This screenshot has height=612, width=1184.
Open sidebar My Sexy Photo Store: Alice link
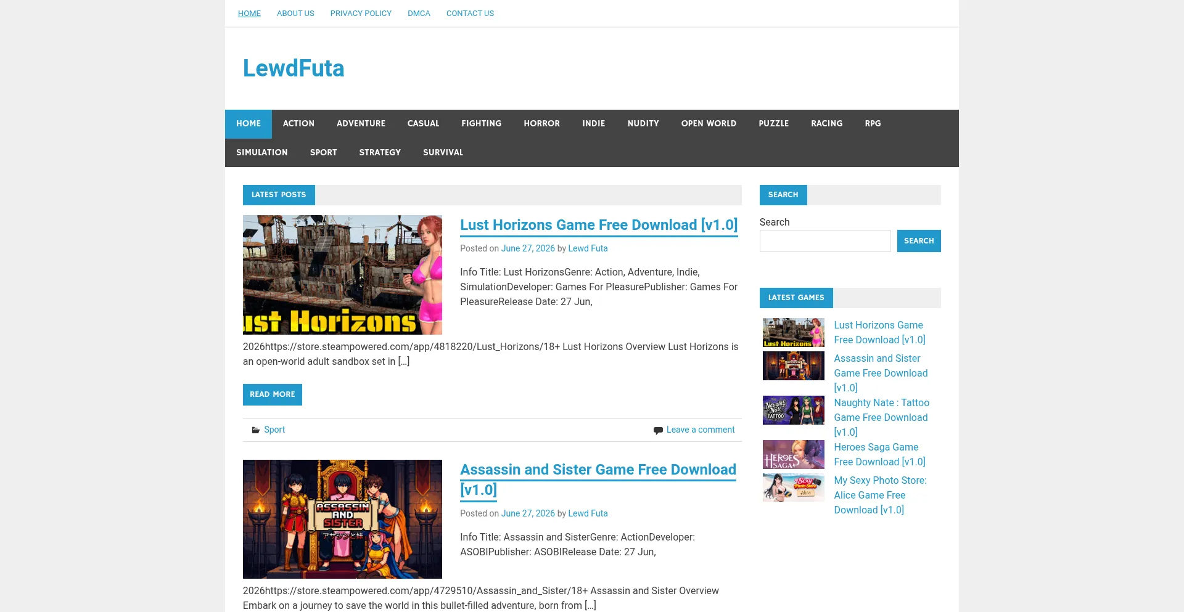[x=881, y=495]
